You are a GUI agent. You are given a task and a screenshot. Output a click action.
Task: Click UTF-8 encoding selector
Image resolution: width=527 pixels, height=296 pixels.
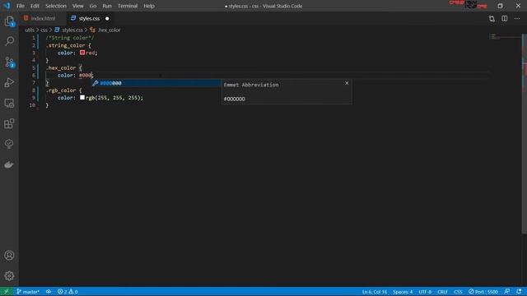point(425,292)
